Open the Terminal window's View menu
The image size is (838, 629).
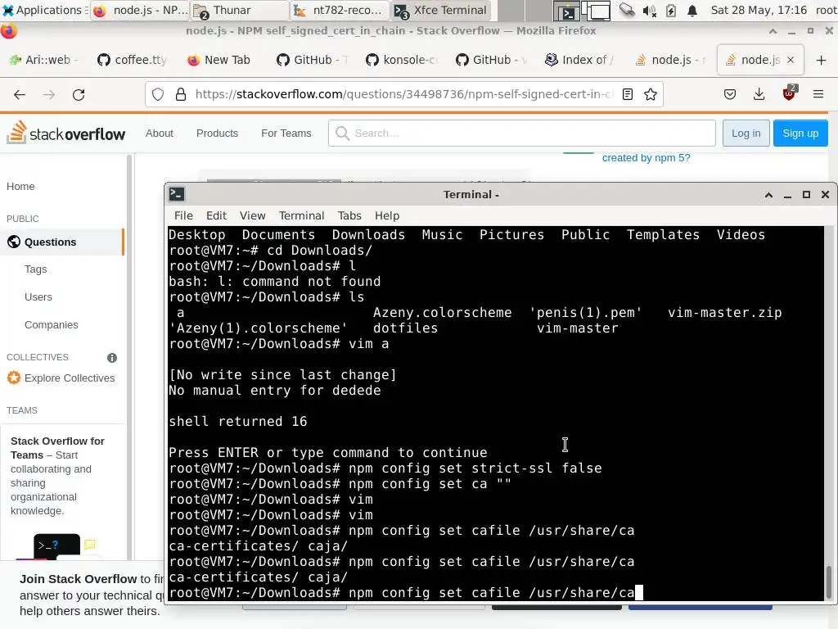(252, 215)
